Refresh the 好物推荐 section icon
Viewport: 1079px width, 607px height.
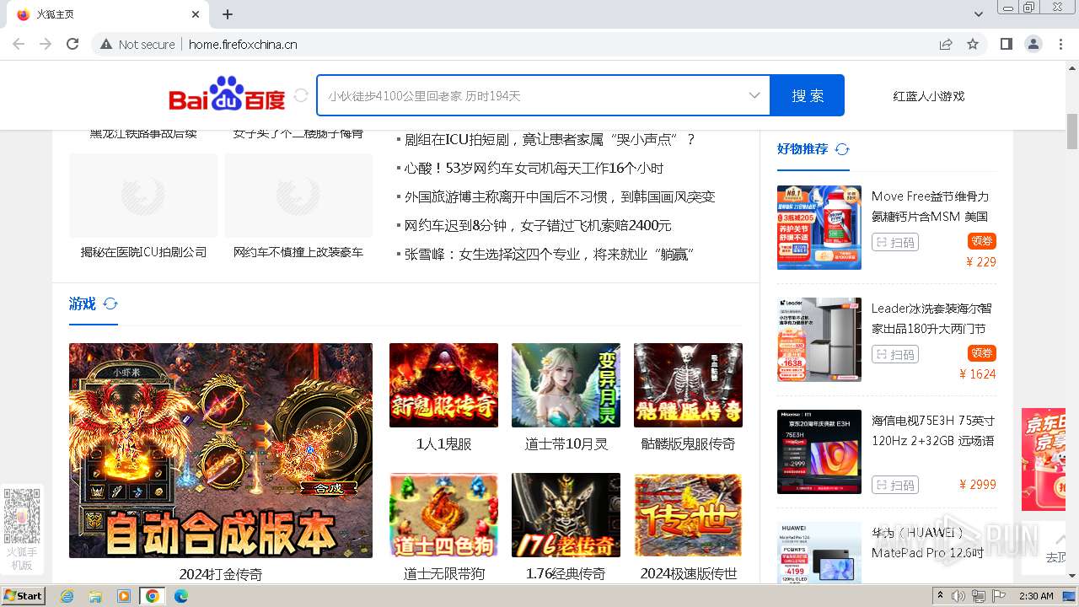point(842,149)
